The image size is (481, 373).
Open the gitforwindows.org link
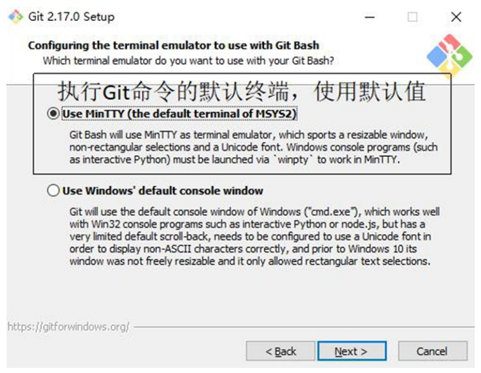pos(68,327)
